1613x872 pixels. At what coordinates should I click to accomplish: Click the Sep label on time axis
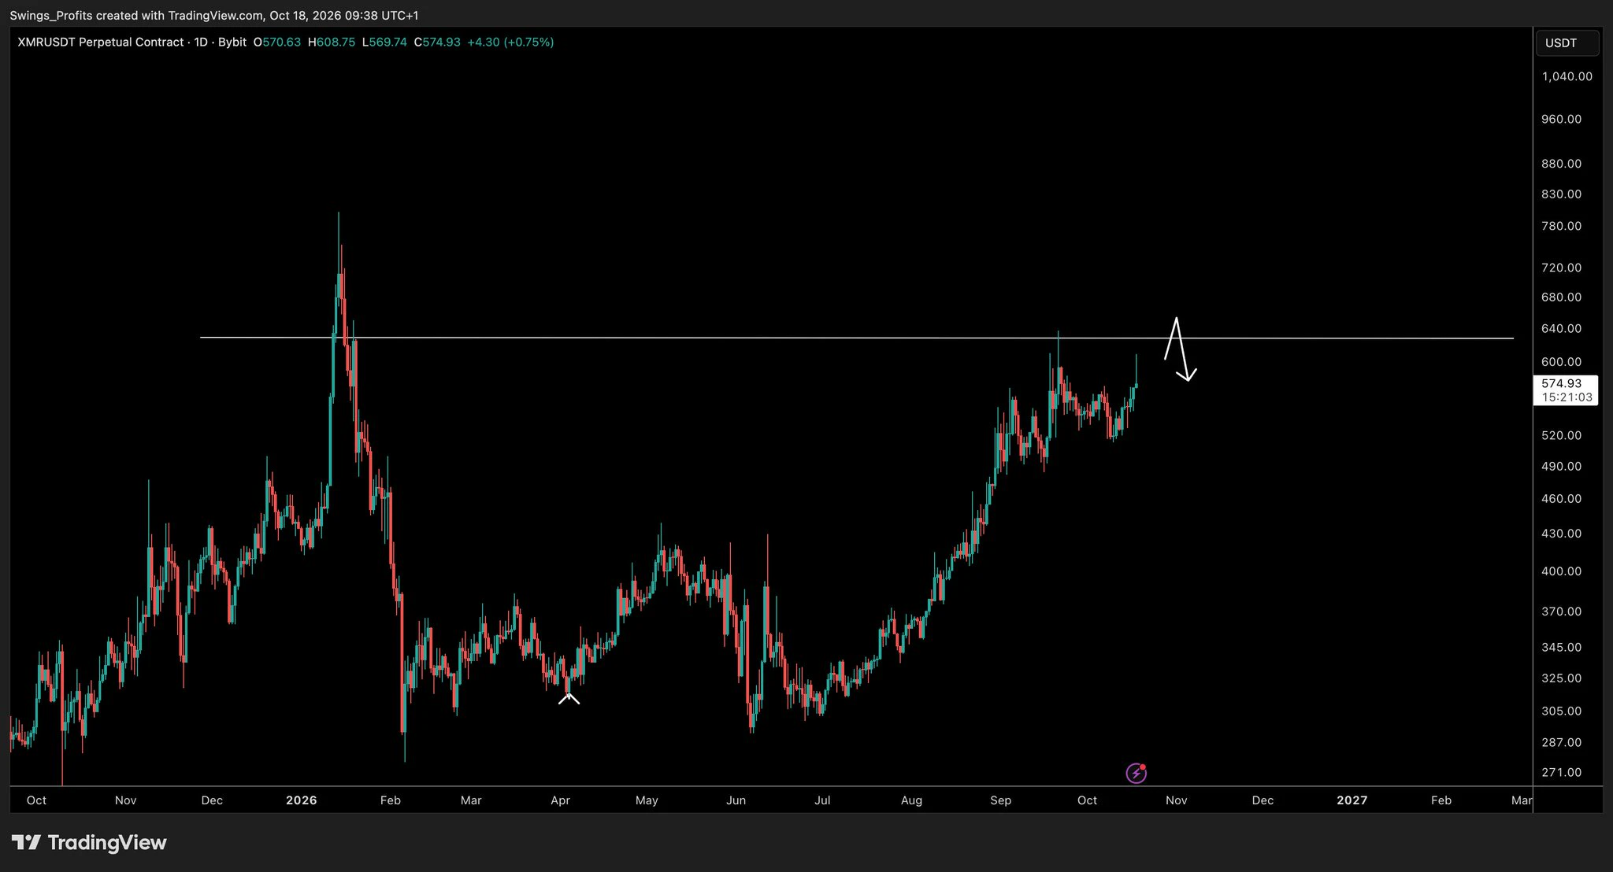coord(1000,800)
